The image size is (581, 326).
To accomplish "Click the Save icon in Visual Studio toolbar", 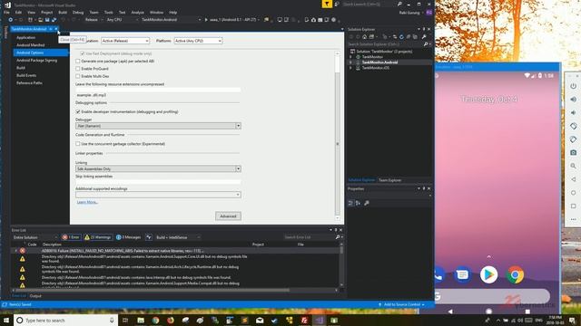I will click(47, 20).
